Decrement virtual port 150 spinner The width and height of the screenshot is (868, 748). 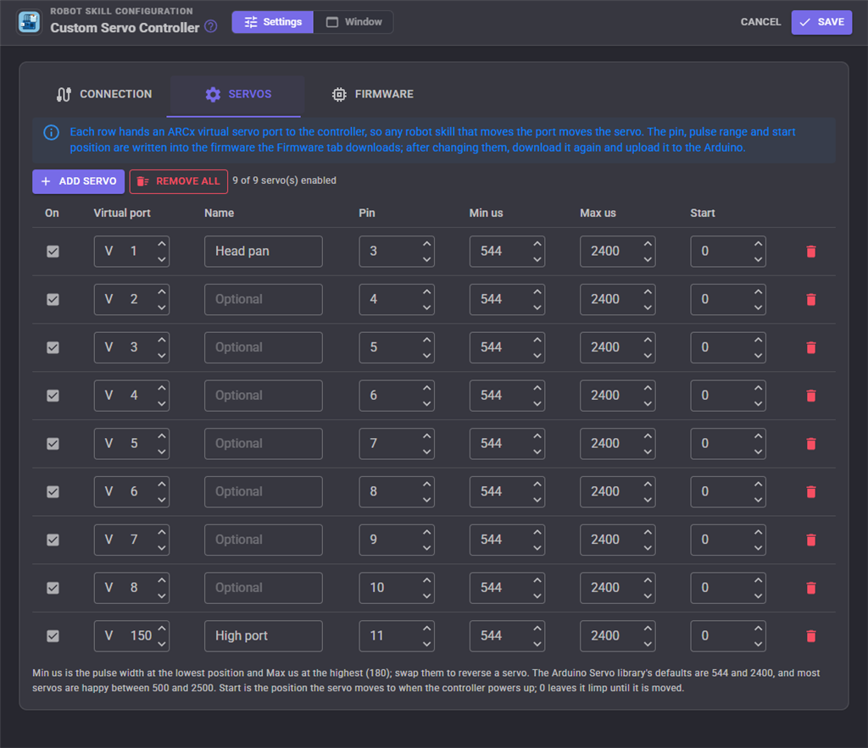tap(162, 645)
